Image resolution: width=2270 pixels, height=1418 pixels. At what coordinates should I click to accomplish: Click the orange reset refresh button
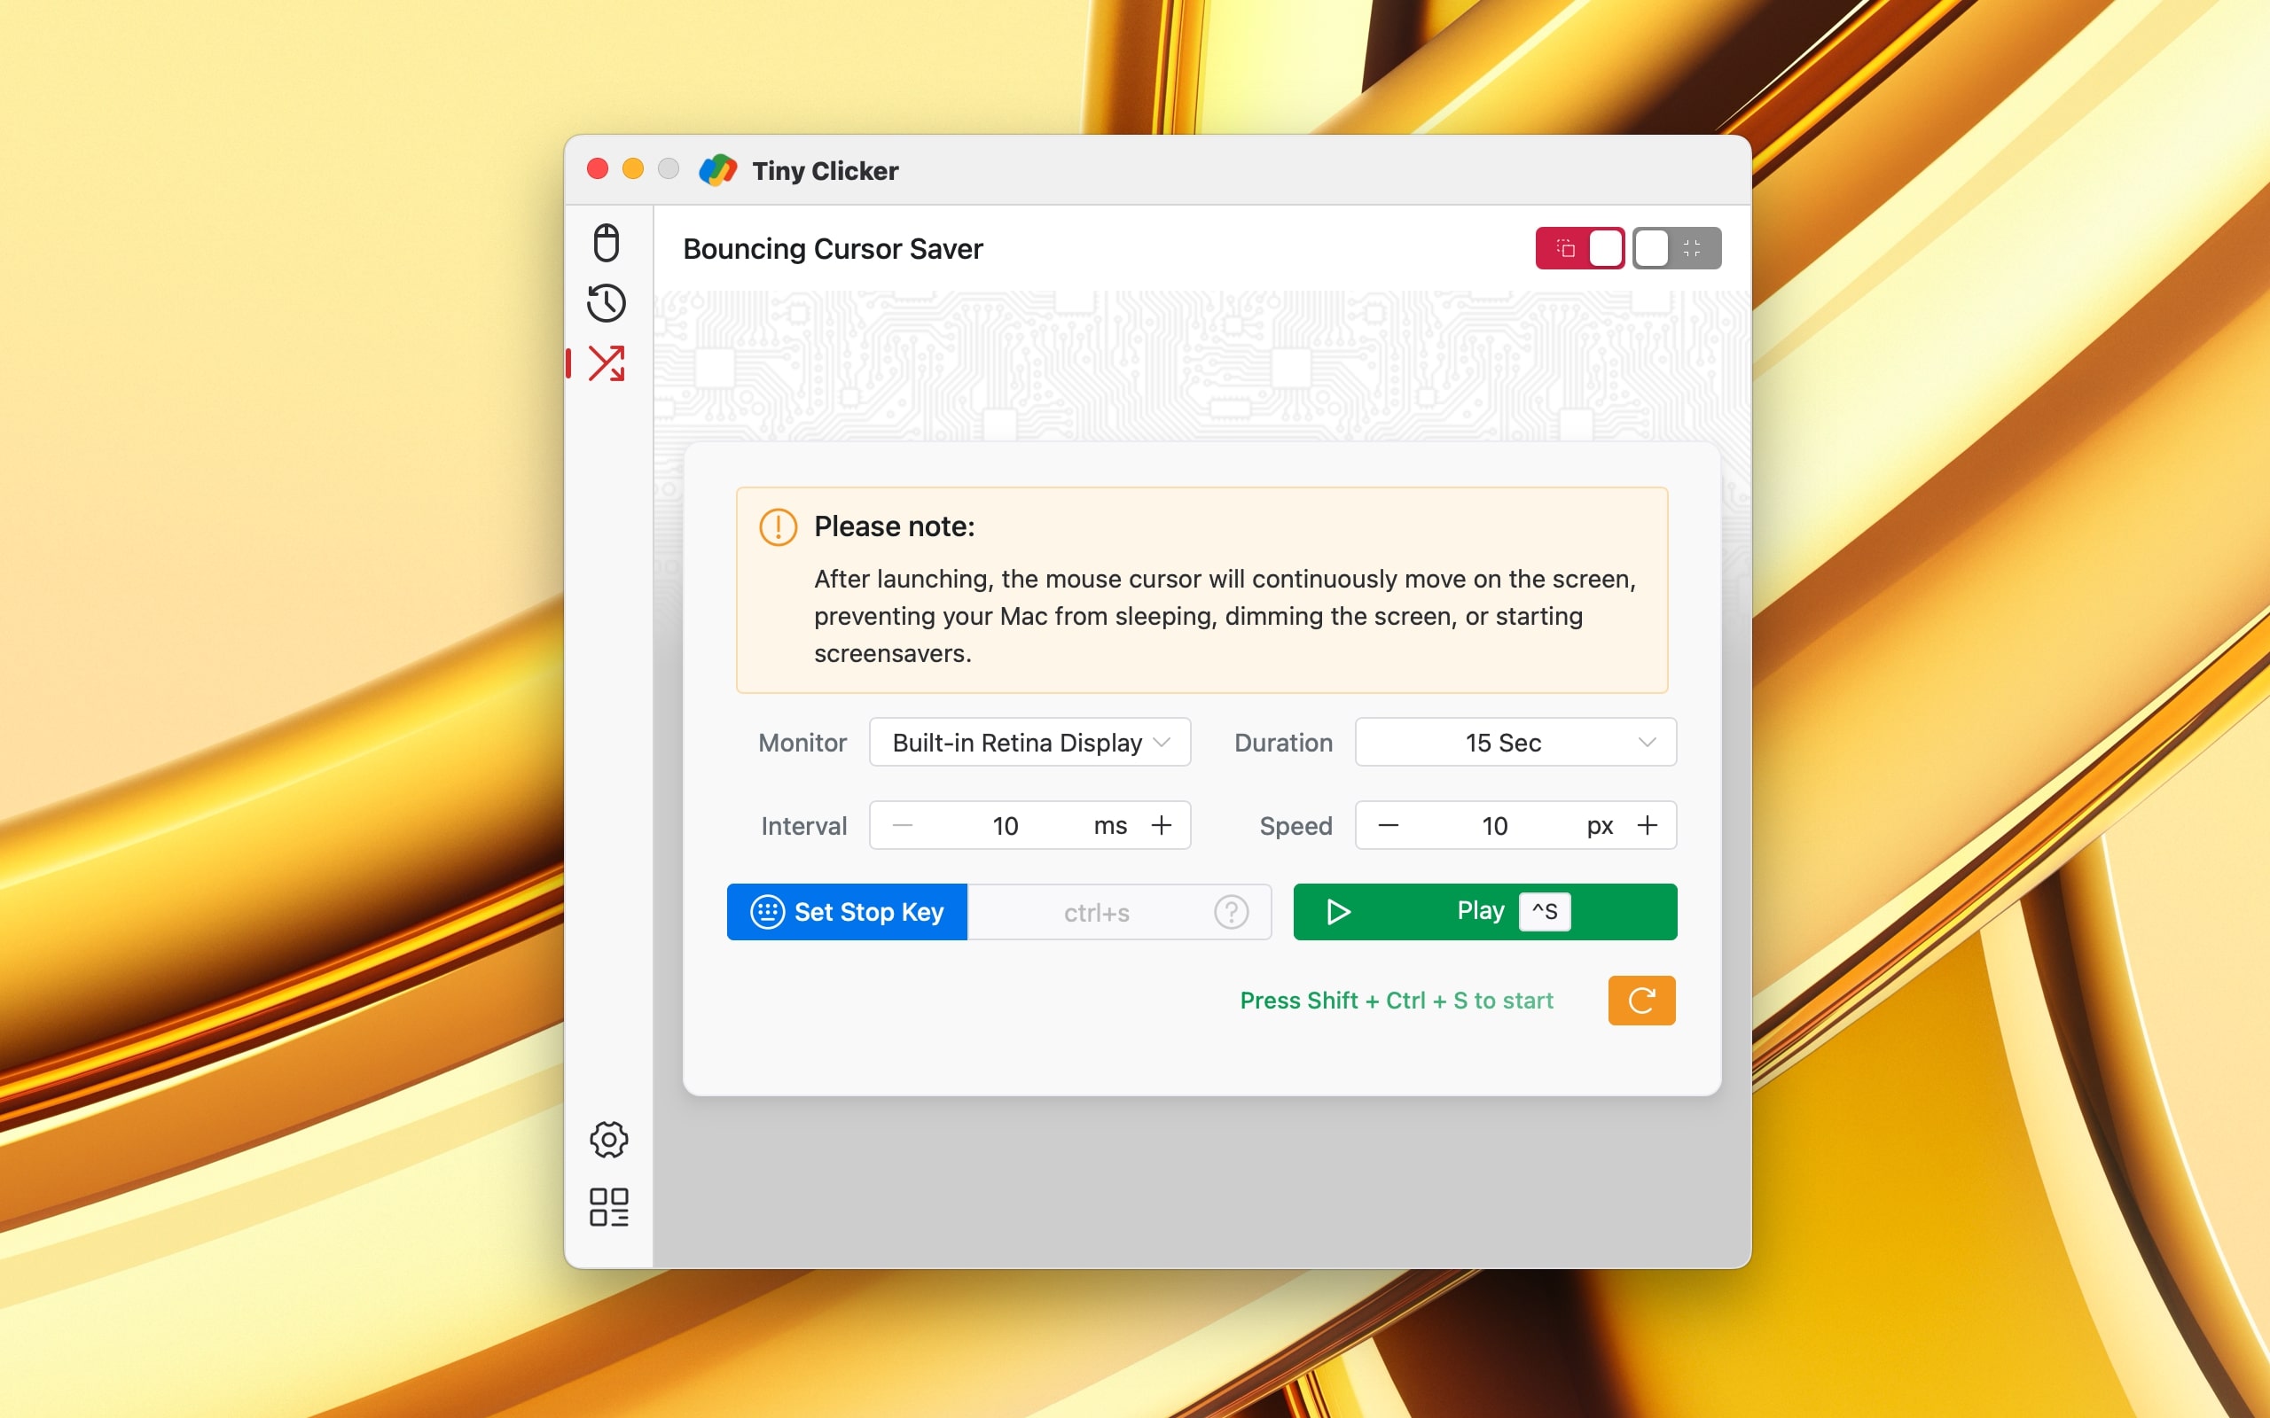click(x=1640, y=1000)
